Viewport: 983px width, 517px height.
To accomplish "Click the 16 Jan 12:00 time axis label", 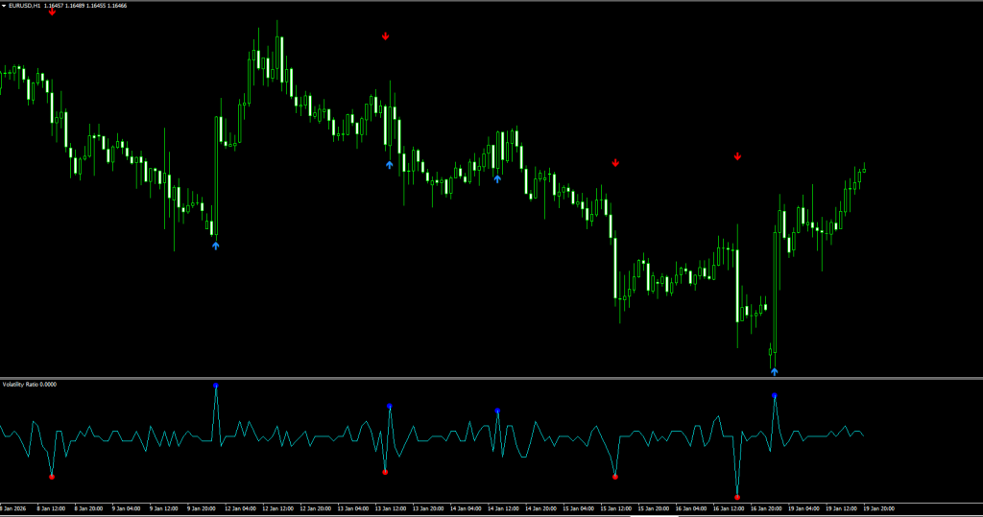I will click(730, 509).
